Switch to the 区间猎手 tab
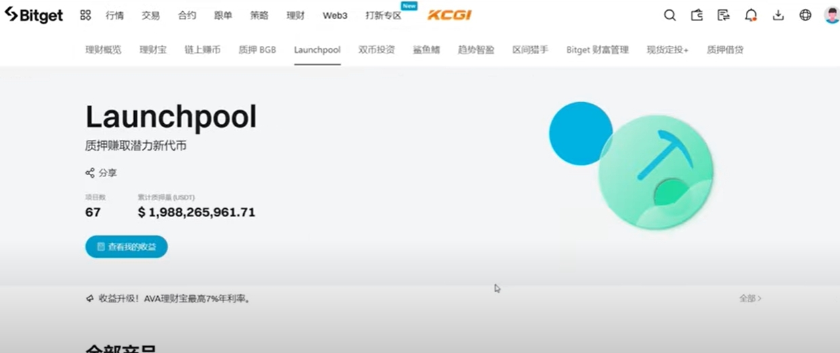Image resolution: width=840 pixels, height=353 pixels. coord(530,49)
